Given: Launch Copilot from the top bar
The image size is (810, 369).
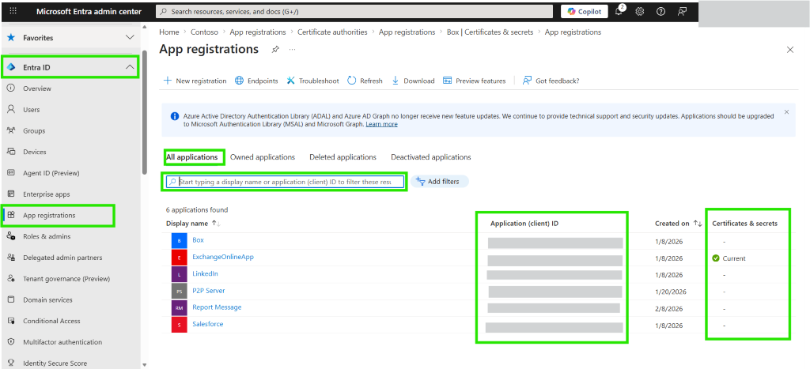Looking at the screenshot, I should (x=585, y=11).
